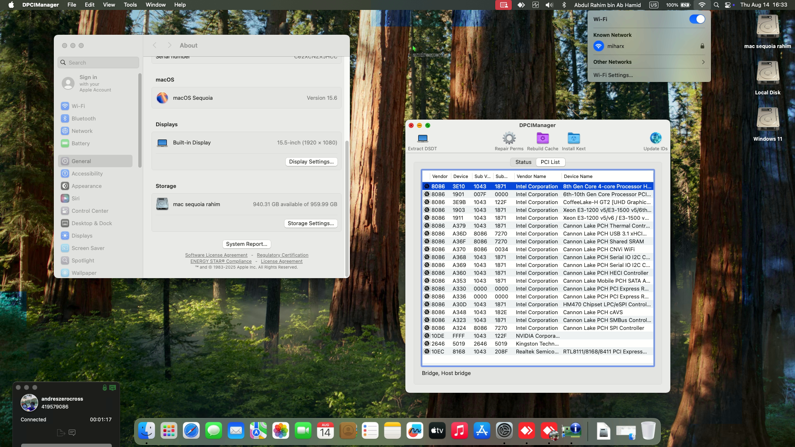Open Notes app in the Dock

pos(393,431)
